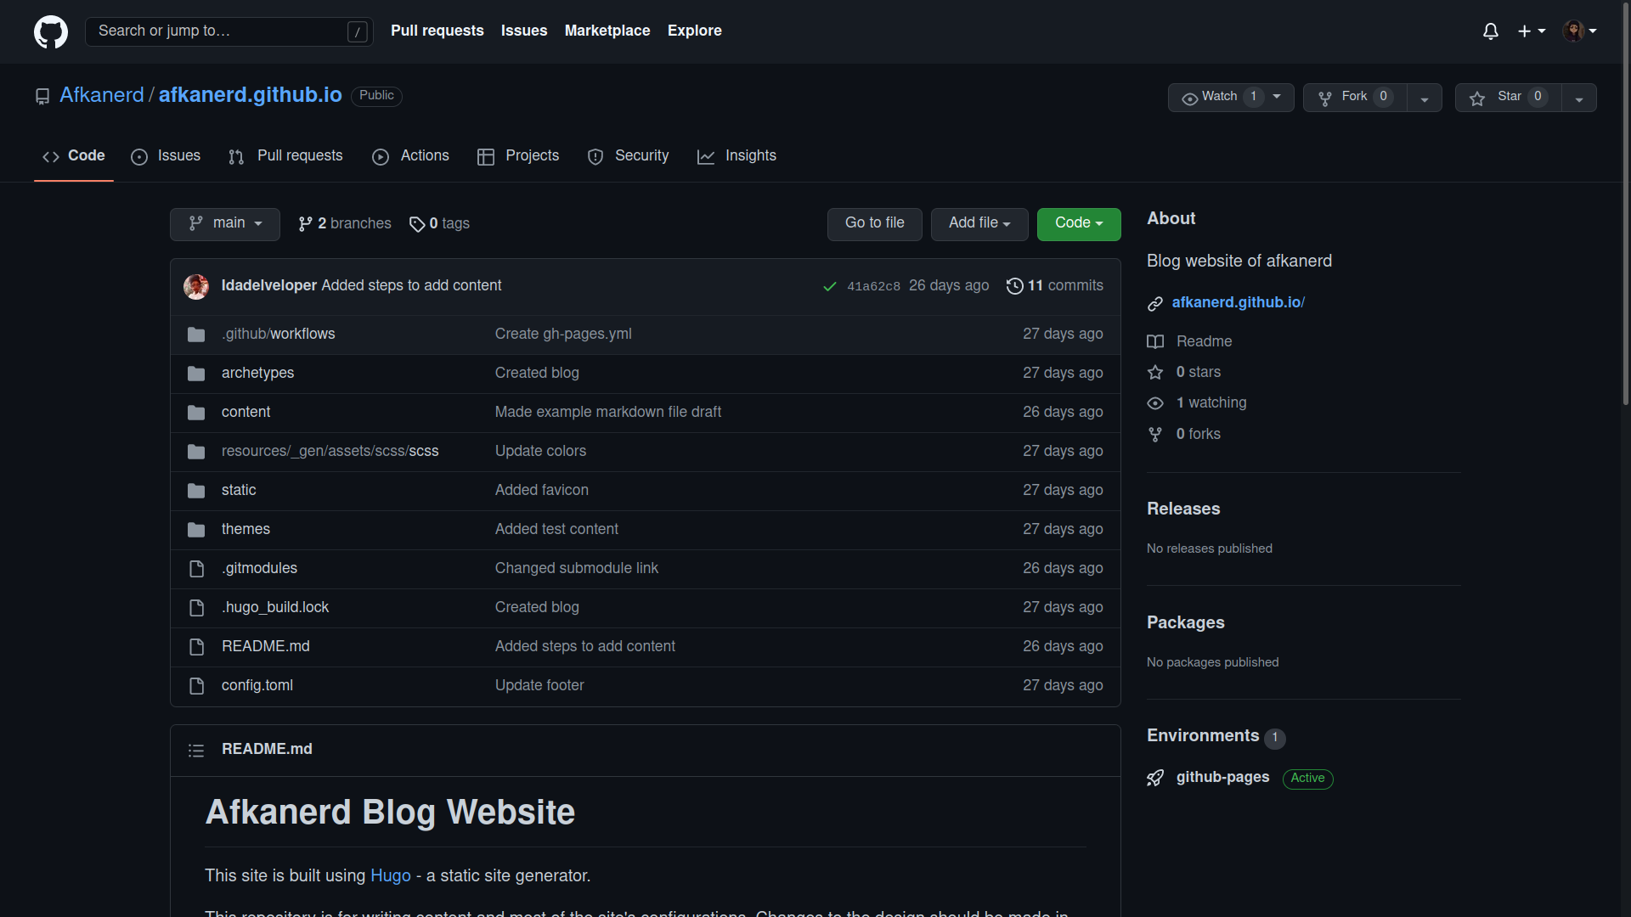
Task: Open the themes folder
Action: [245, 530]
